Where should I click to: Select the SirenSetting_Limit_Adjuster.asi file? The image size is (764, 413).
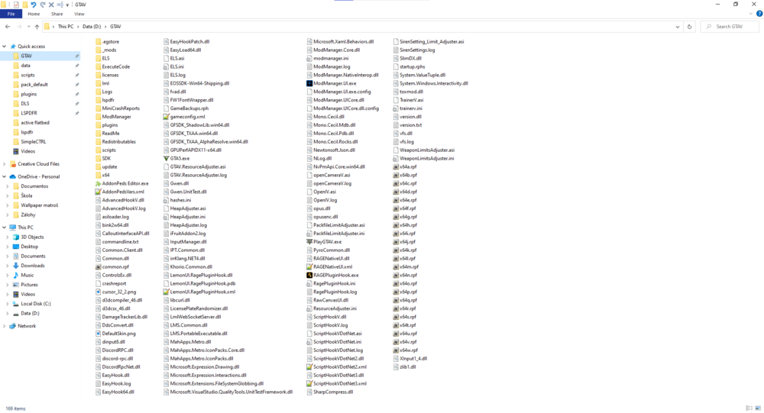pos(432,42)
